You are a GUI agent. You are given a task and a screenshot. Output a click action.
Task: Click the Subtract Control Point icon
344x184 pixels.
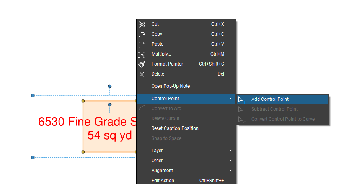click(241, 110)
